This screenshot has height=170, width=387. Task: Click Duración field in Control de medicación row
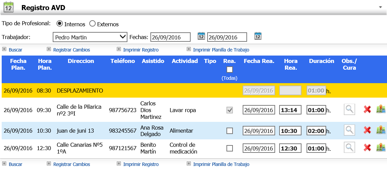click(x=316, y=148)
